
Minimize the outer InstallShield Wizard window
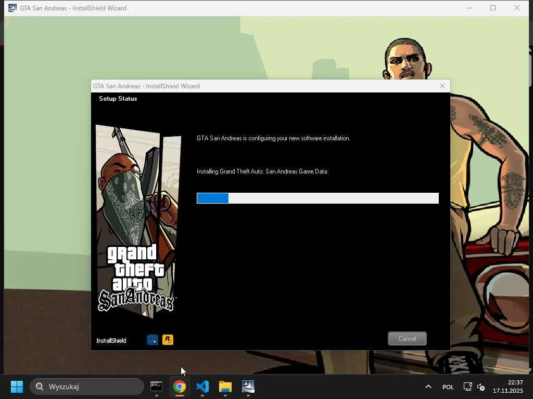[x=469, y=8]
